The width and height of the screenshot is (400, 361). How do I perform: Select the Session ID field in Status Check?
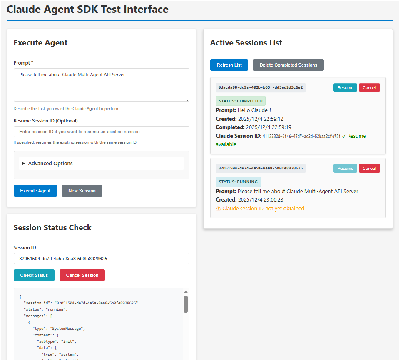click(x=101, y=258)
